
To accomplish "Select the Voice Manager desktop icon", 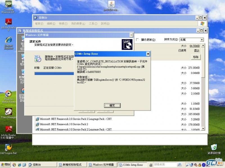I will pyautogui.click(x=8, y=113).
